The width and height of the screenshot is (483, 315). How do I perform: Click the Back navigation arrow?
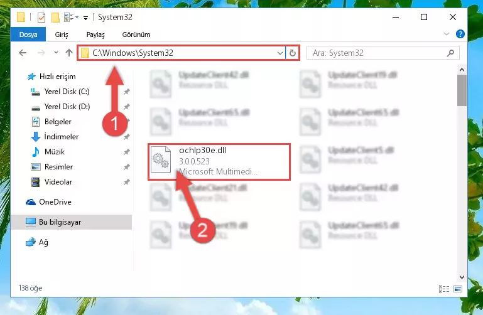pos(23,53)
